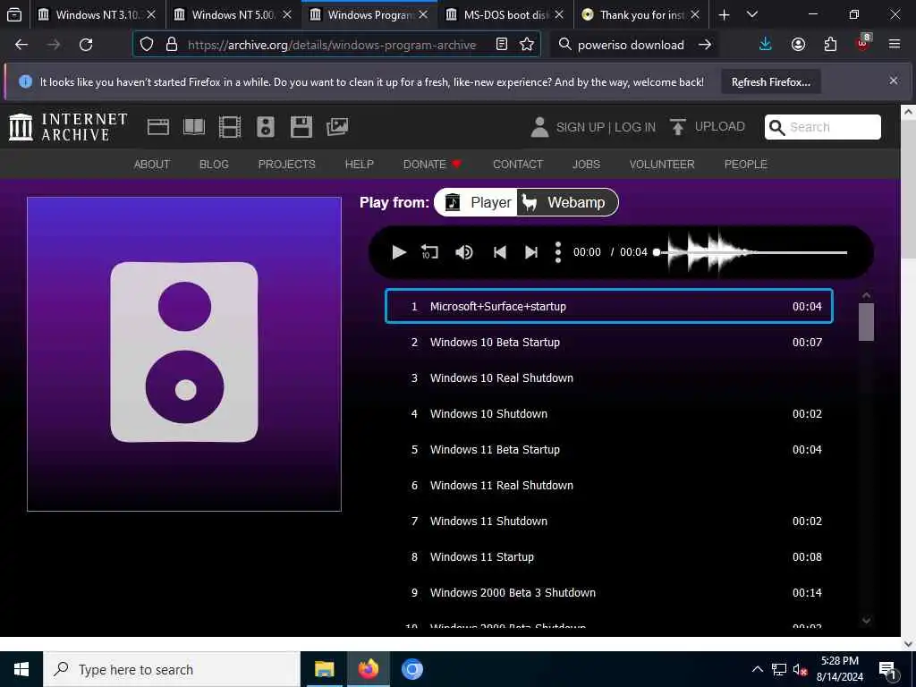Select track Windows 10 Shutdown
This screenshot has height=687, width=916.
point(608,413)
